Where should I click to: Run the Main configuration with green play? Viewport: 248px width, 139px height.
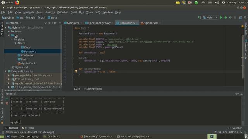pos(221,17)
